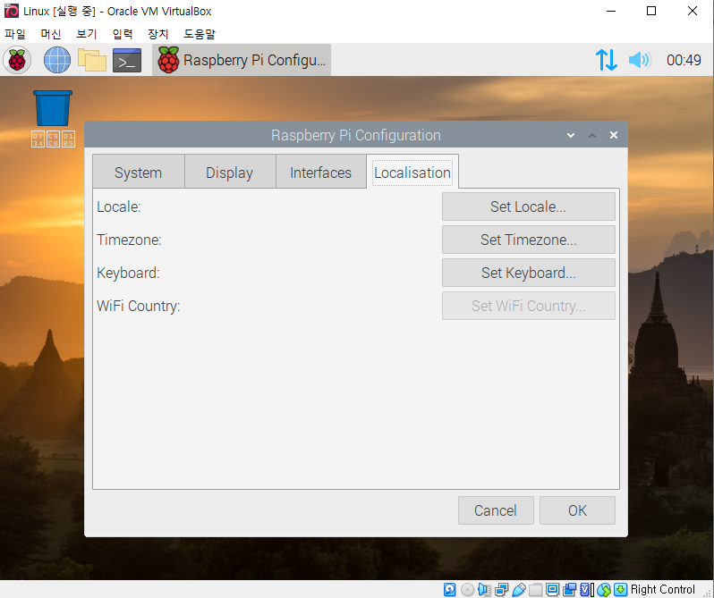
Task: Click the mouse integration status icon
Action: click(x=604, y=589)
